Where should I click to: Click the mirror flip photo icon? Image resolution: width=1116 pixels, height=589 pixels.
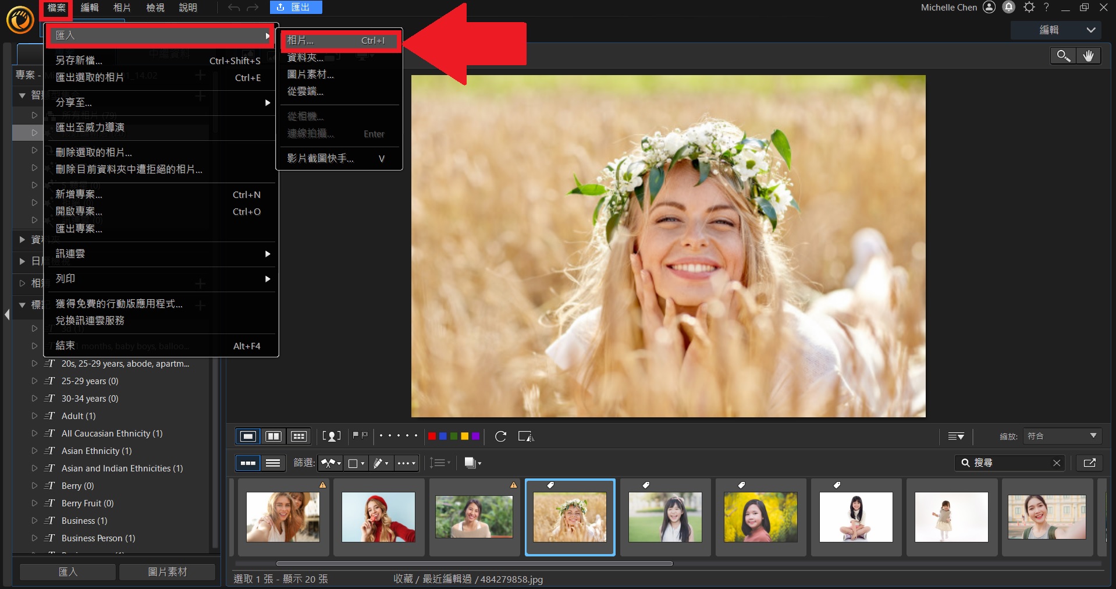(x=525, y=437)
